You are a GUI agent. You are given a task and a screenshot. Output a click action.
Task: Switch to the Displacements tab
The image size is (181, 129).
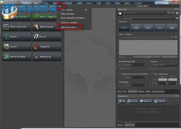(158, 92)
